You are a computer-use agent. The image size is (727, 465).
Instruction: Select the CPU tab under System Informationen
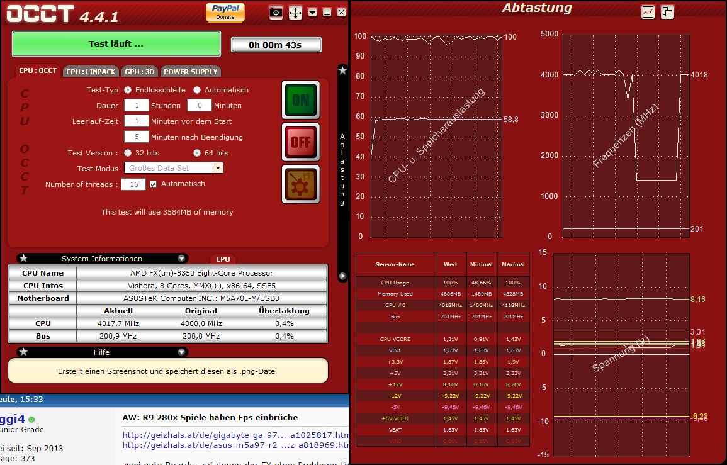(223, 259)
